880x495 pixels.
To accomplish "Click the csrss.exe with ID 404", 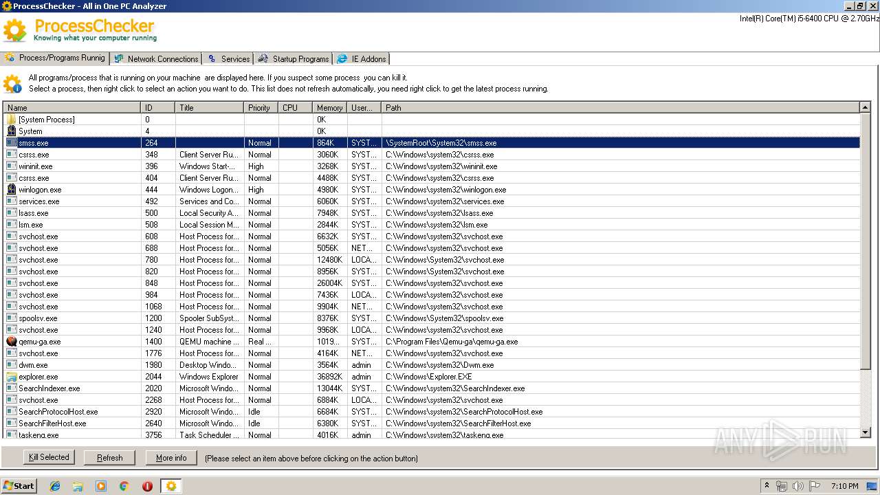I will pyautogui.click(x=432, y=177).
